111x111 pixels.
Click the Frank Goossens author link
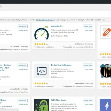pyautogui.click(x=60, y=36)
